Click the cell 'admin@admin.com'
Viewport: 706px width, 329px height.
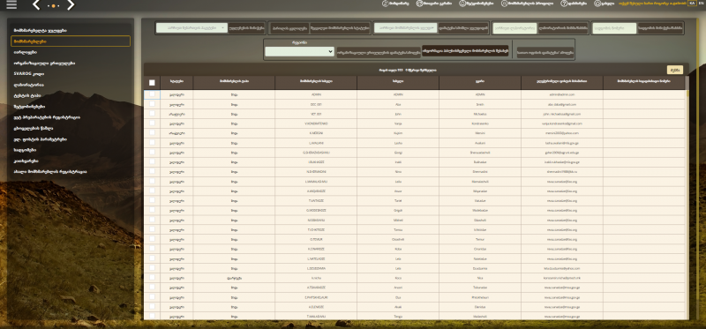(562, 94)
